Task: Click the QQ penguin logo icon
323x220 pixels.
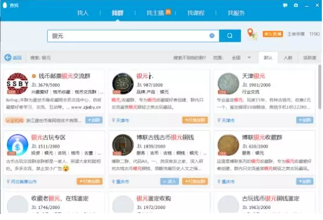Action: [x=5, y=5]
